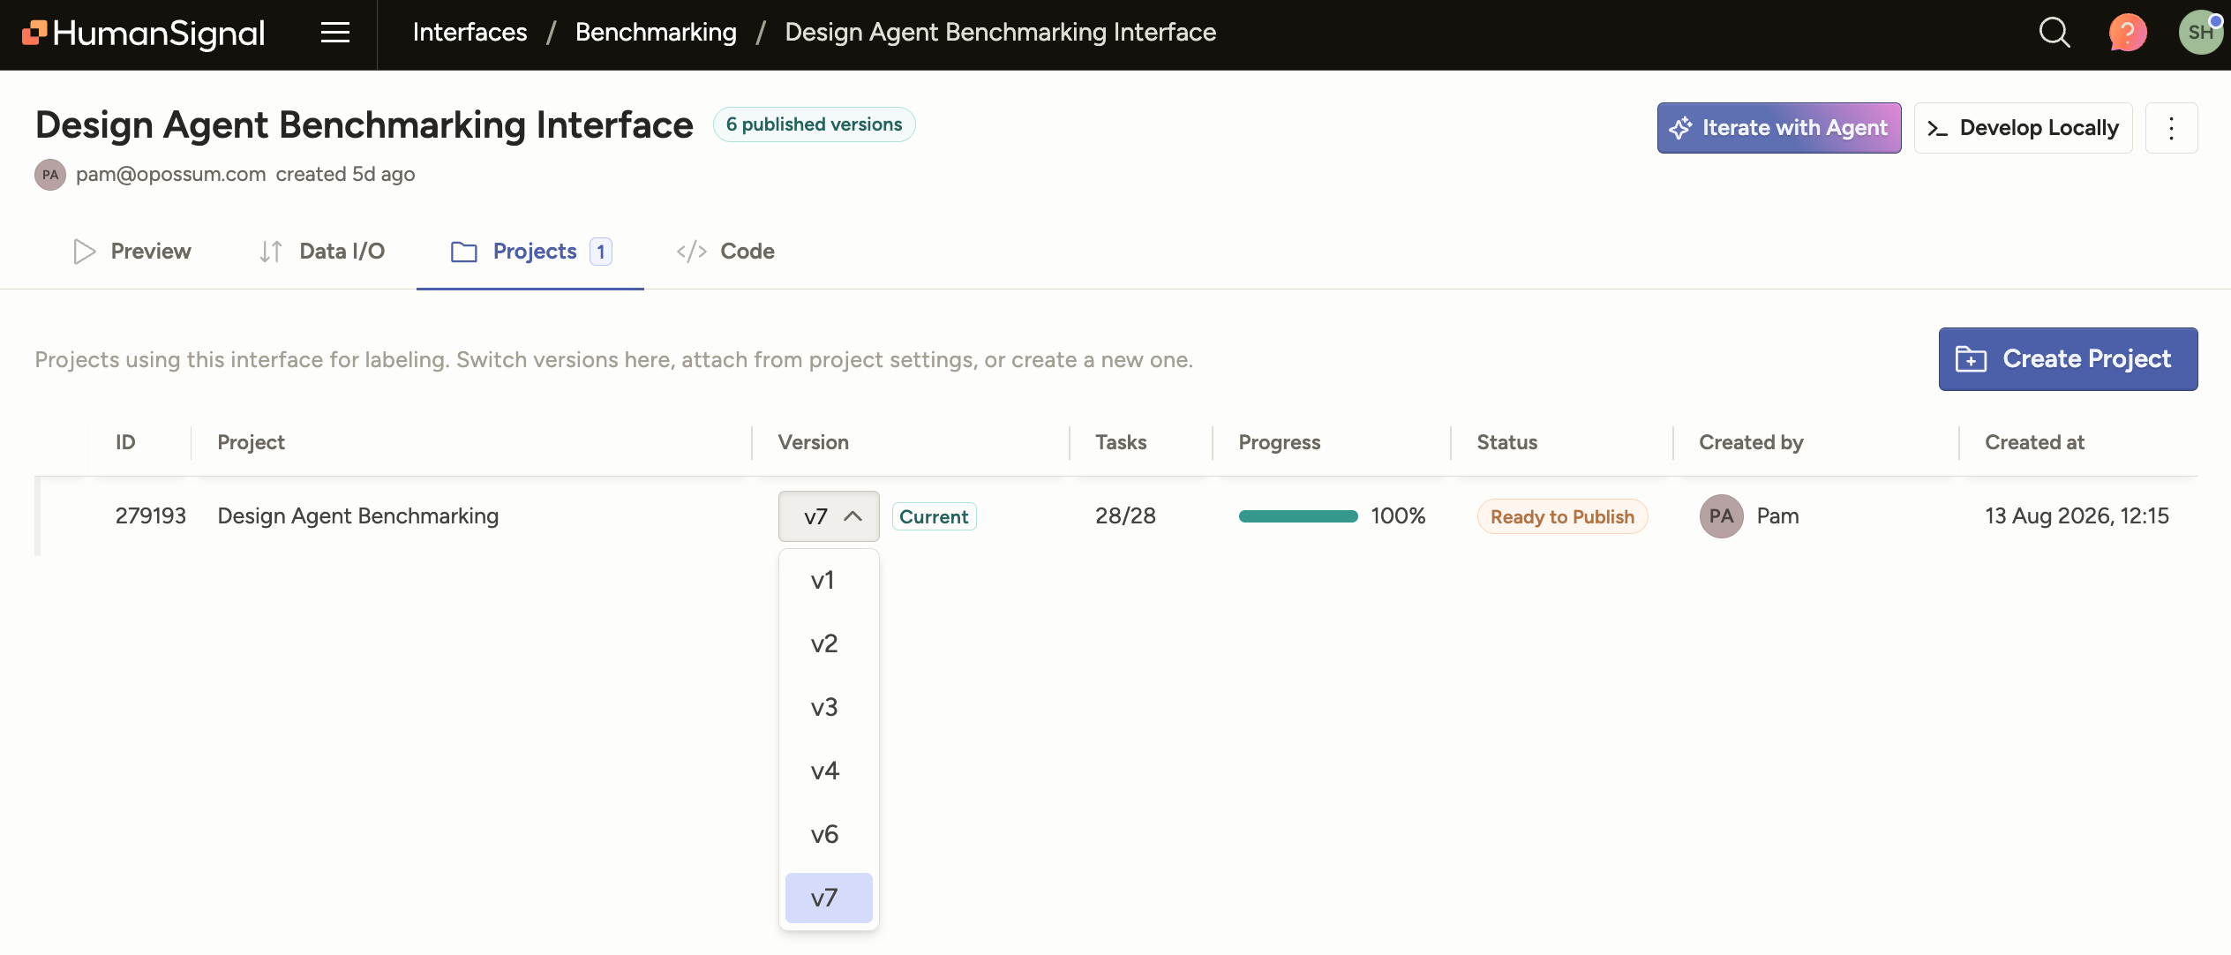Select v3 from the version list
2231x955 pixels.
(829, 707)
